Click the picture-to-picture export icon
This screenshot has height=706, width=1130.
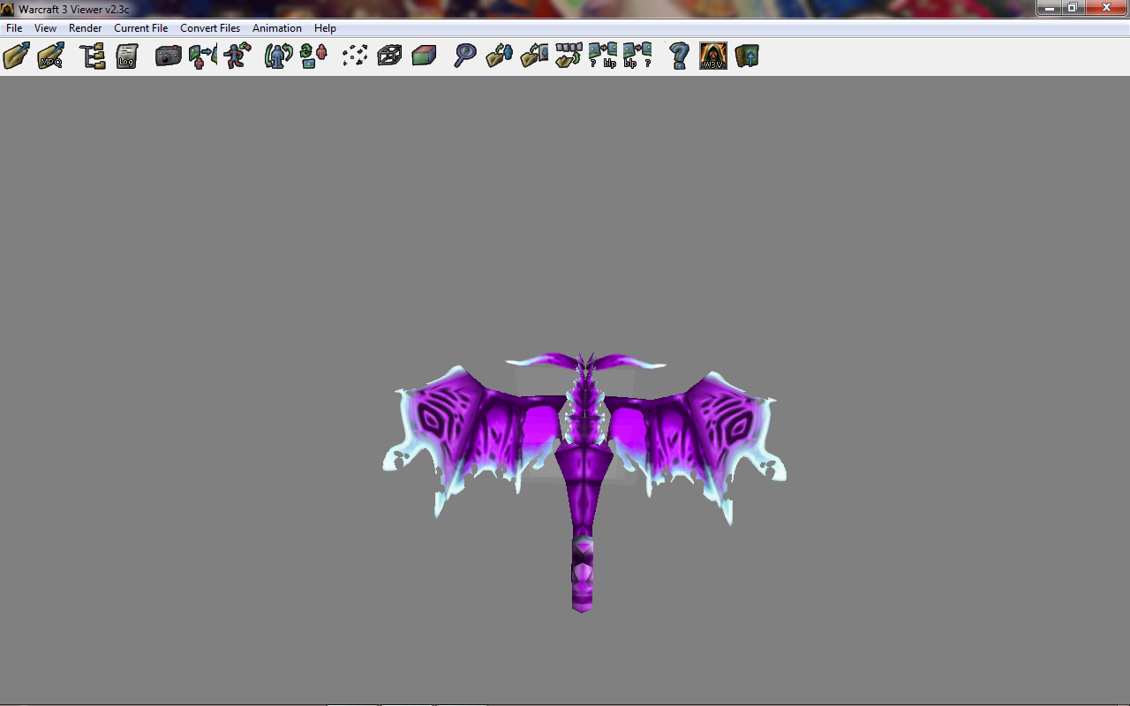click(x=203, y=56)
